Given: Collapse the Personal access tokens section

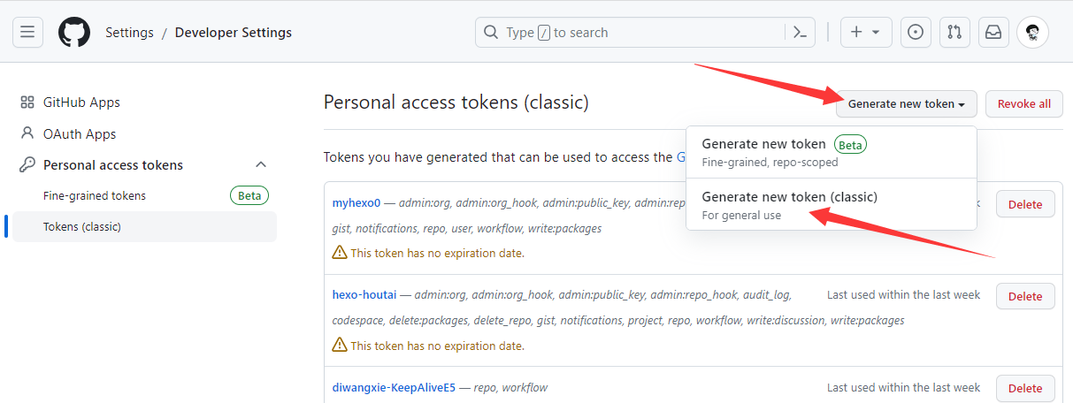Looking at the screenshot, I should [x=261, y=165].
